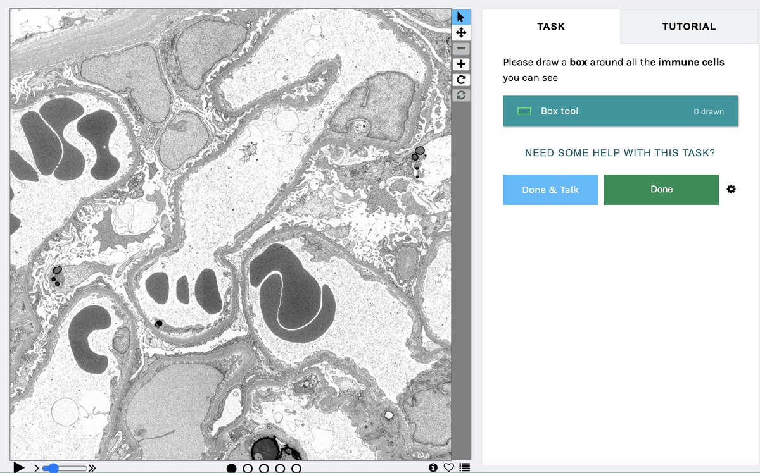The height and width of the screenshot is (473, 760).
Task: Click the slow speed single chevron
Action: tap(36, 468)
